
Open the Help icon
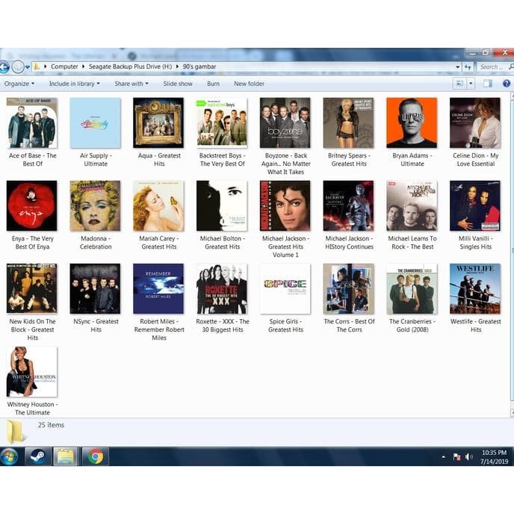[x=507, y=84]
